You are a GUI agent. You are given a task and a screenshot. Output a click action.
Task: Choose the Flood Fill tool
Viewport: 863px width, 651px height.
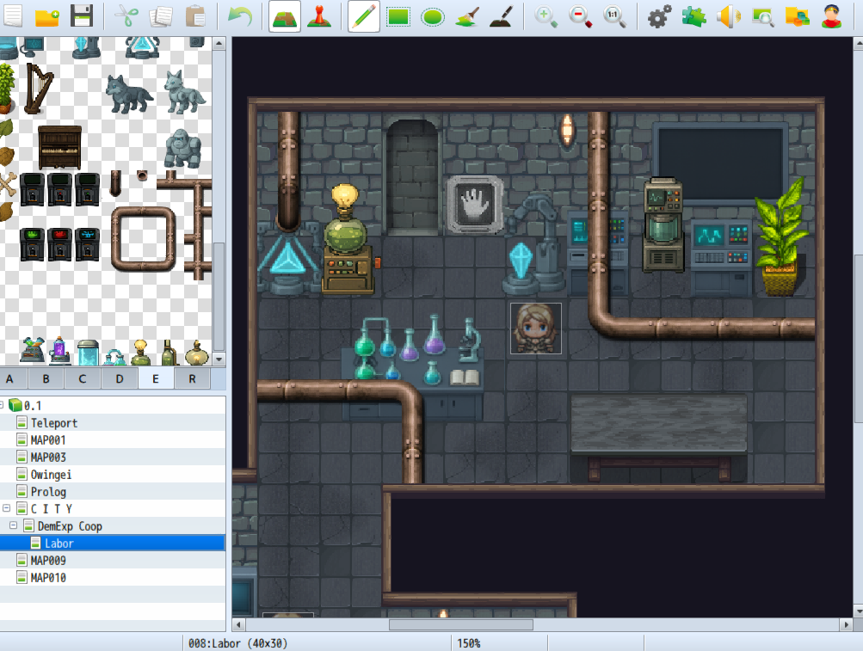pos(467,16)
